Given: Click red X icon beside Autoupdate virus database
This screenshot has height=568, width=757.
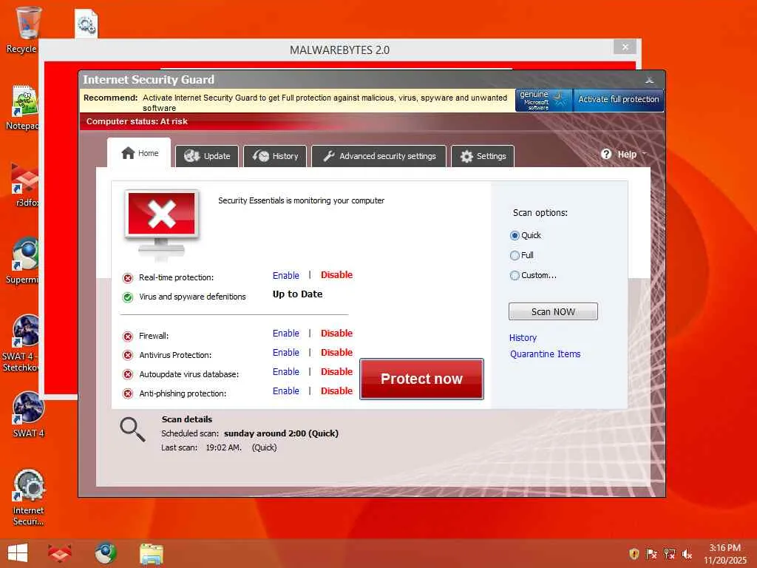Looking at the screenshot, I should [x=128, y=375].
